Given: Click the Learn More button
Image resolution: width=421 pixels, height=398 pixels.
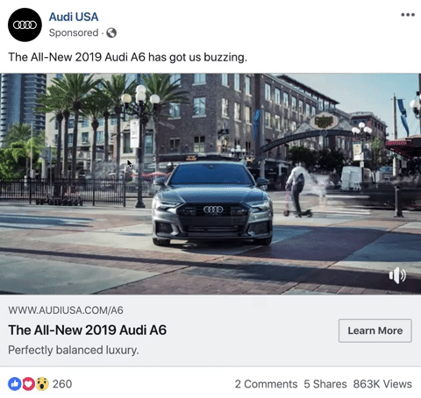Looking at the screenshot, I should pos(375,330).
